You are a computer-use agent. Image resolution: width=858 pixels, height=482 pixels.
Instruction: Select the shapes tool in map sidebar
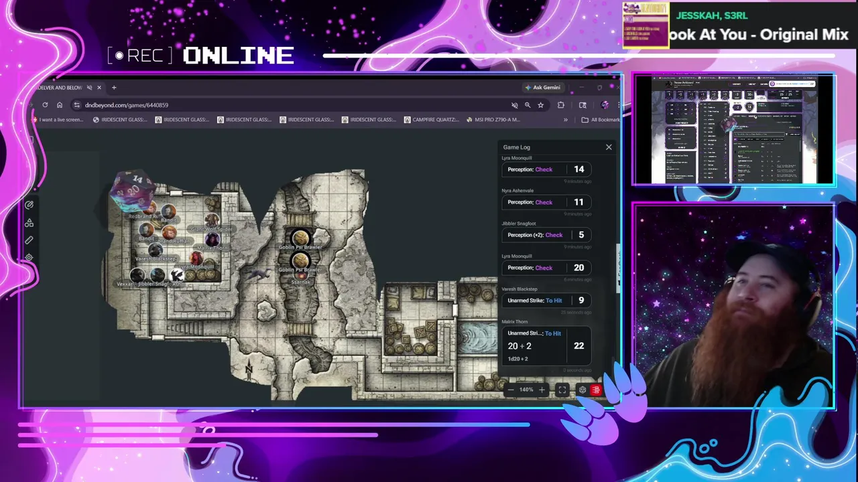click(29, 223)
